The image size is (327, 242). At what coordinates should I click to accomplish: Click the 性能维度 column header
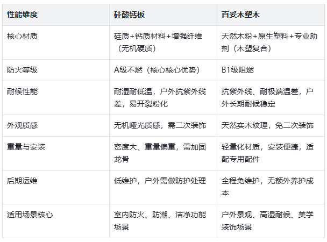pos(23,15)
